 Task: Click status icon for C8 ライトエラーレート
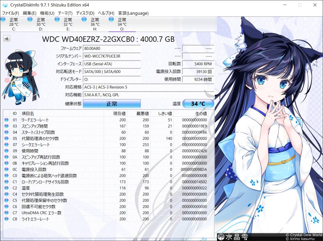click(x=6, y=219)
